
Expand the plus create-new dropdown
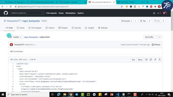159,13
